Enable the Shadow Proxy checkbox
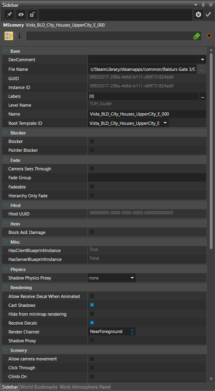Image resolution: width=215 pixels, height=391 pixels. (x=92, y=340)
